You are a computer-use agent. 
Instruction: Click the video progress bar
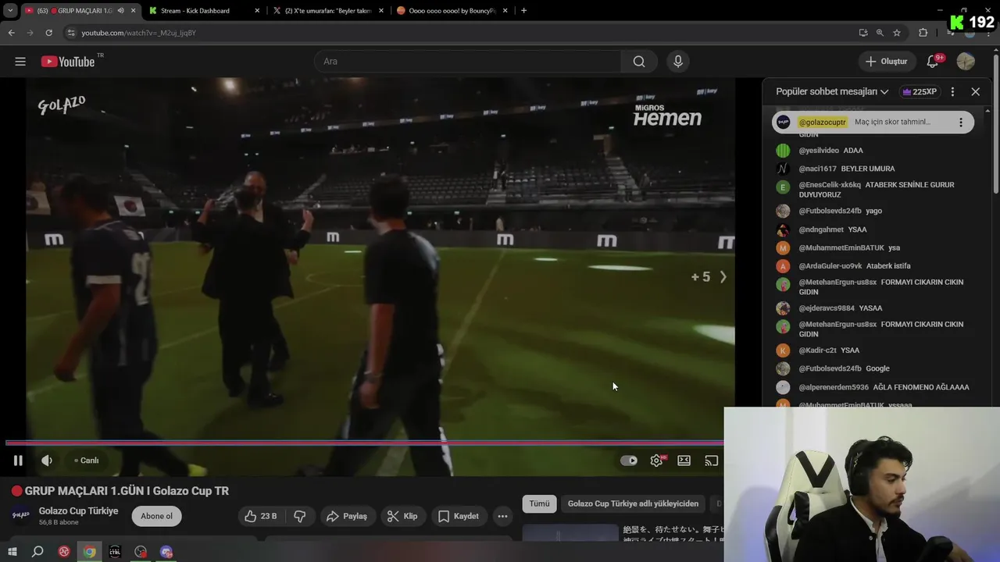(365, 443)
